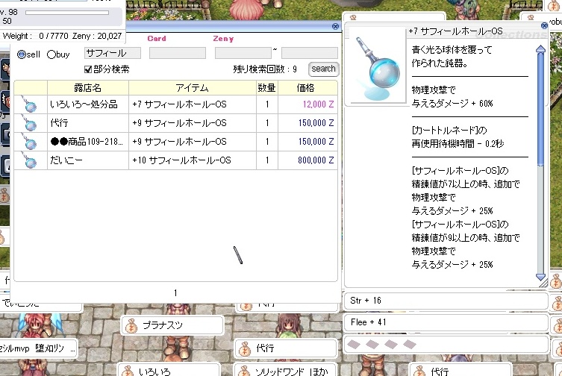562x376 pixels.
Task: Click the アイテム column header
Action: (x=192, y=88)
